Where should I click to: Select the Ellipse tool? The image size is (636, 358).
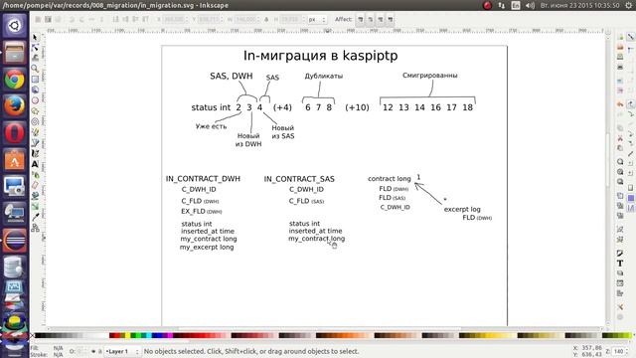point(35,100)
